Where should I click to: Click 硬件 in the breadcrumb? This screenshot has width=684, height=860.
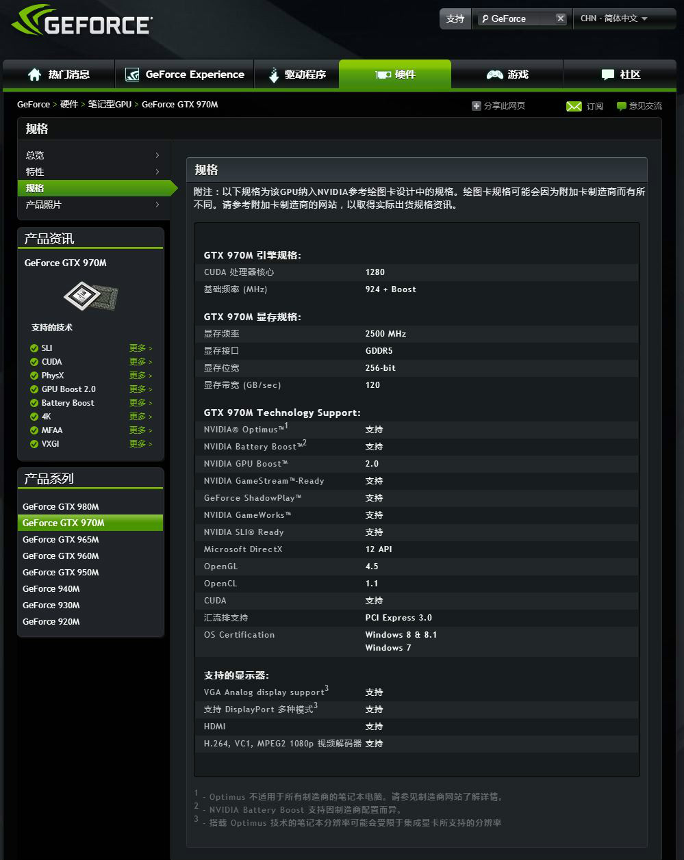coord(69,105)
